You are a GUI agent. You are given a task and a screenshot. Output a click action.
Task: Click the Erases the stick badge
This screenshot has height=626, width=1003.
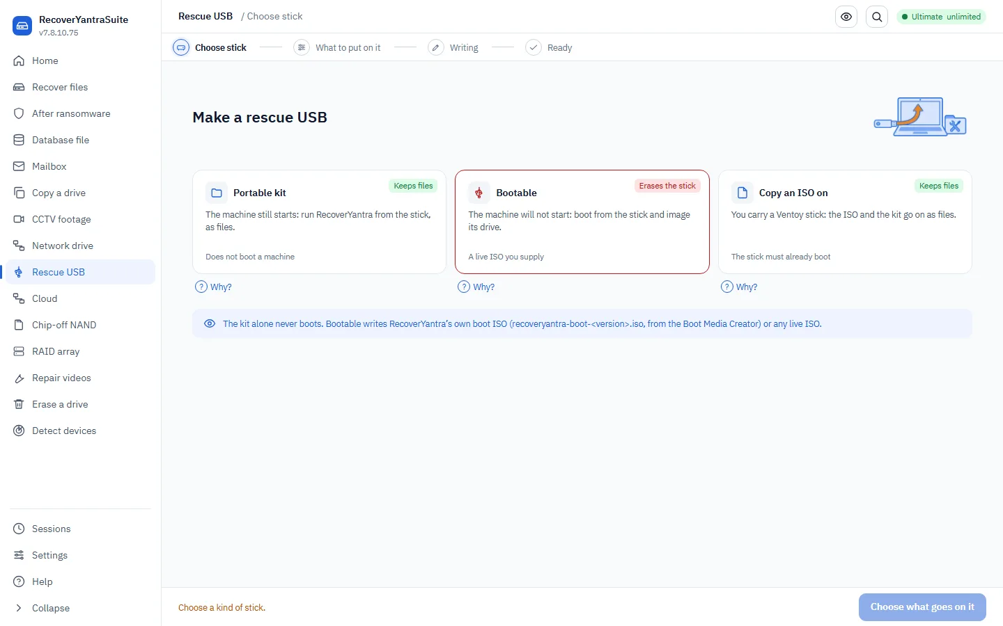coord(667,186)
